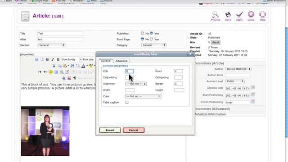Set Front Page to Yes

151,39
